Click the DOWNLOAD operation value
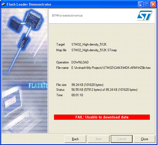The image size is (158, 145). [x=80, y=62]
